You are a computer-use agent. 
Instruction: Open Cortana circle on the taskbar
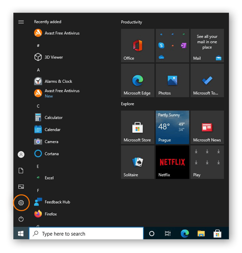tap(151, 234)
